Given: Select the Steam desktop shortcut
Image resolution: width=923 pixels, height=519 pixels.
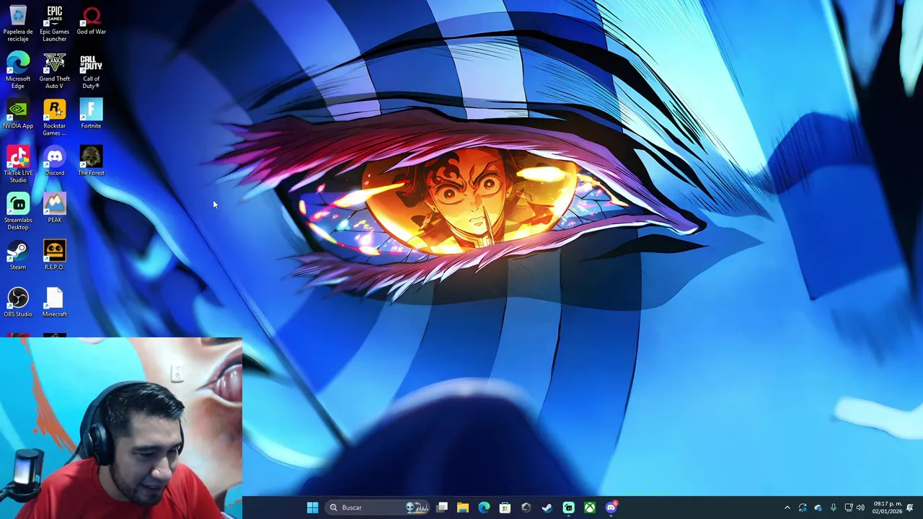Looking at the screenshot, I should pos(18,256).
